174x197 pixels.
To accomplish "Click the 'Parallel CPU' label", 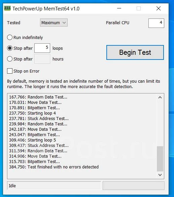I will 117,23.
